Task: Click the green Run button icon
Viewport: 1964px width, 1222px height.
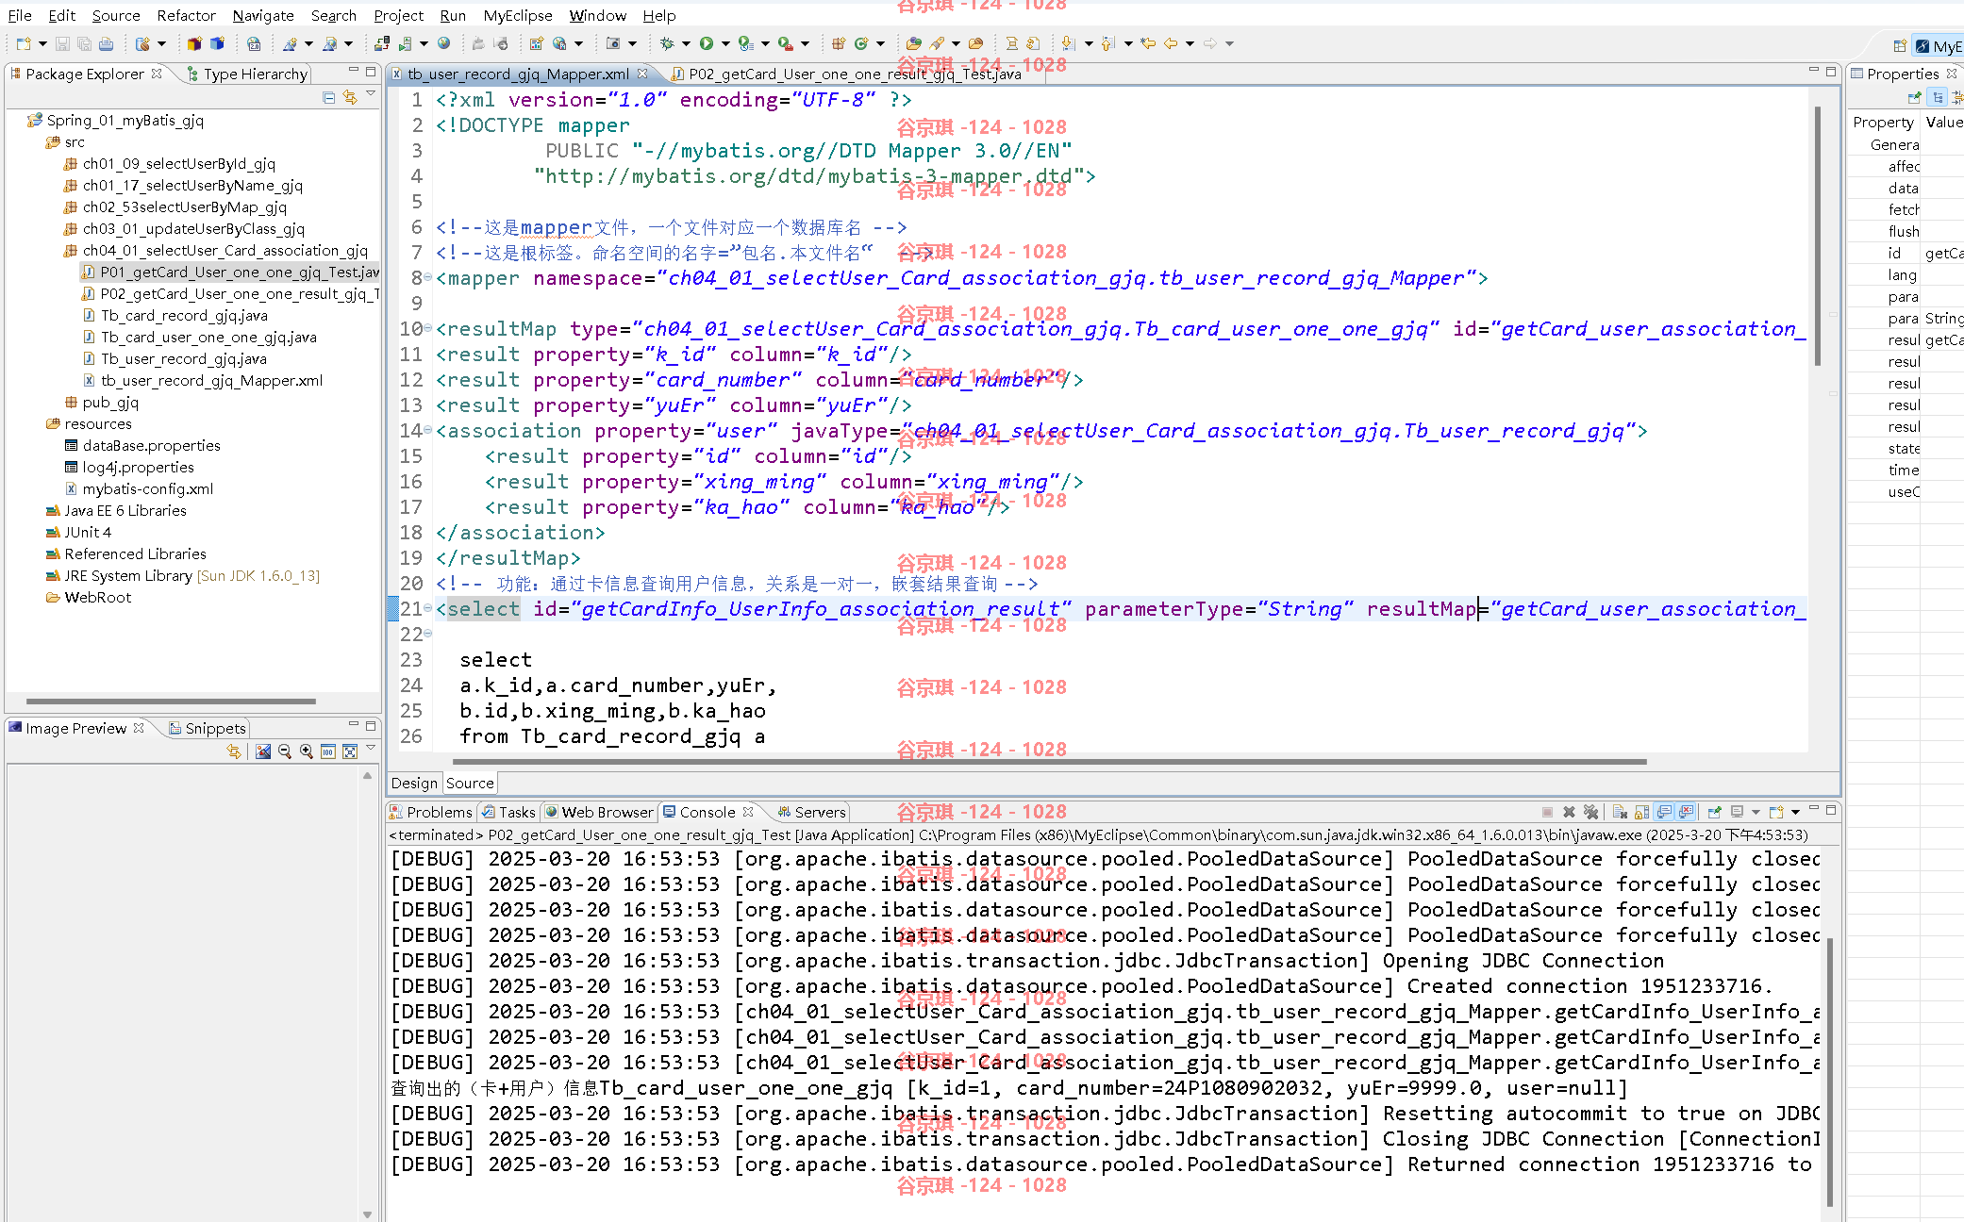Action: (707, 43)
